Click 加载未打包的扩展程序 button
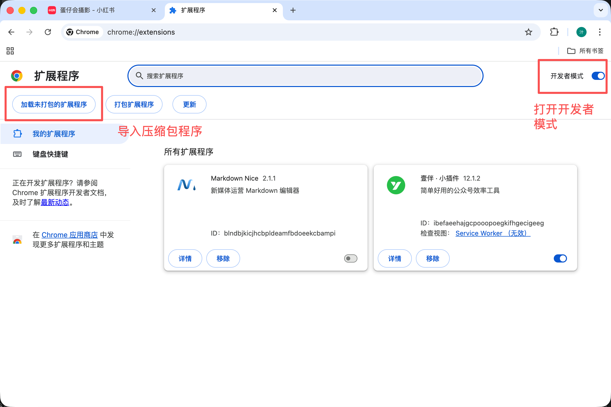 pyautogui.click(x=54, y=104)
